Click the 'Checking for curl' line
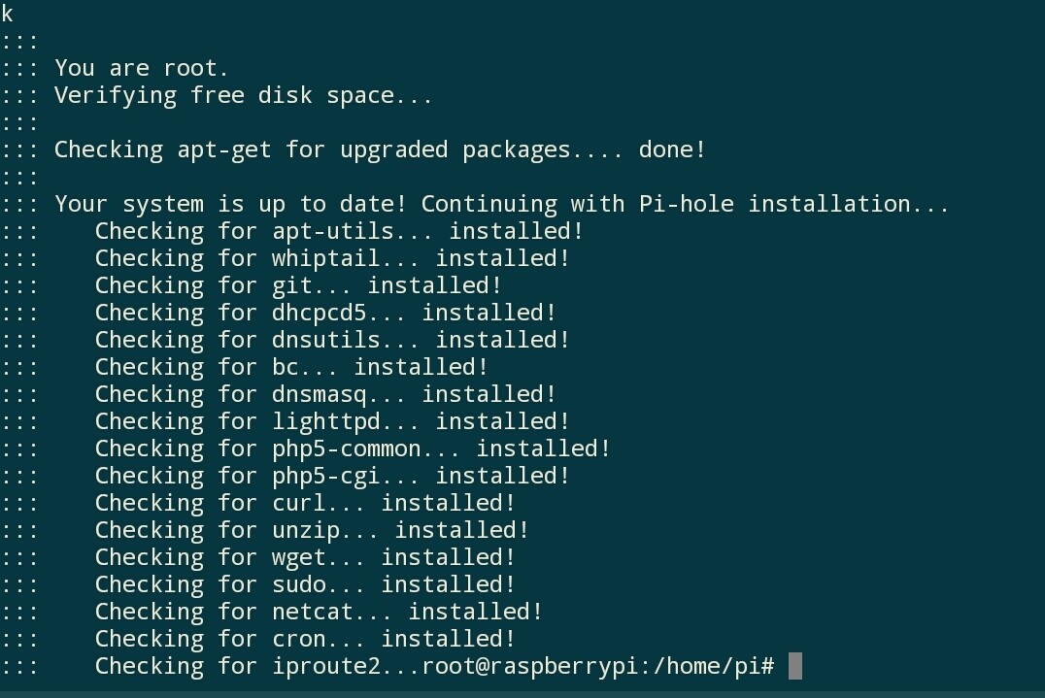The height and width of the screenshot is (698, 1045). pos(305,503)
